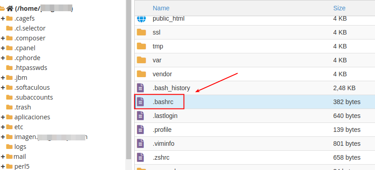
Task: Click the 382 bytes size cell
Action: pos(347,102)
